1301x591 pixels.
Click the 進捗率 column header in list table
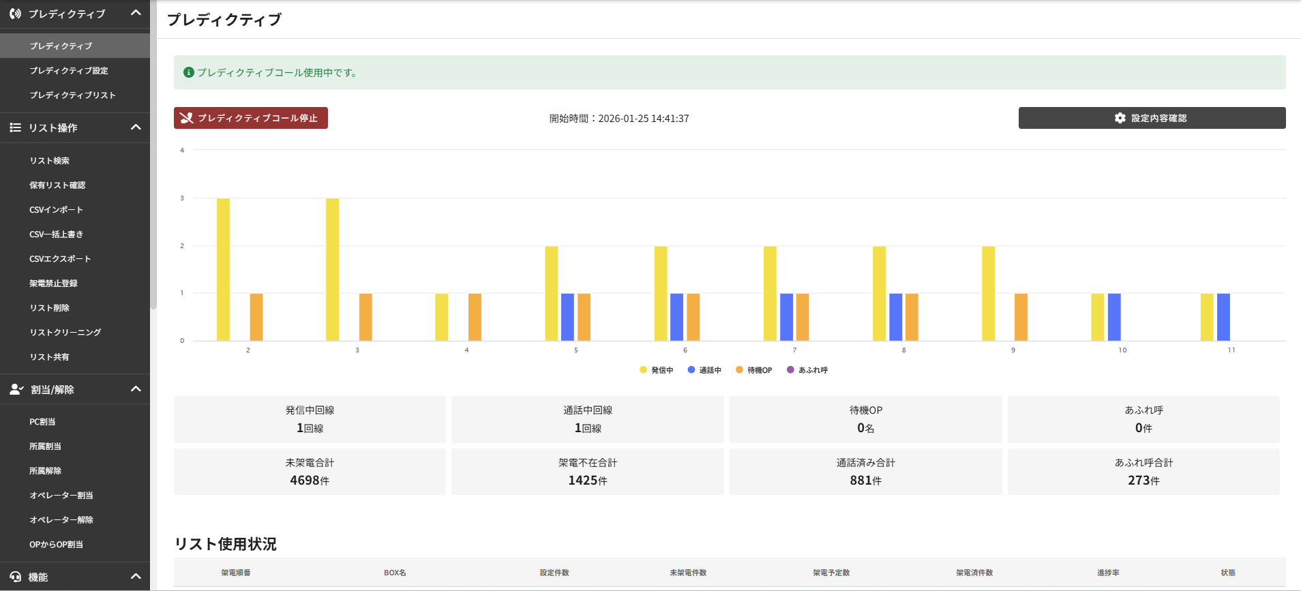point(1107,573)
